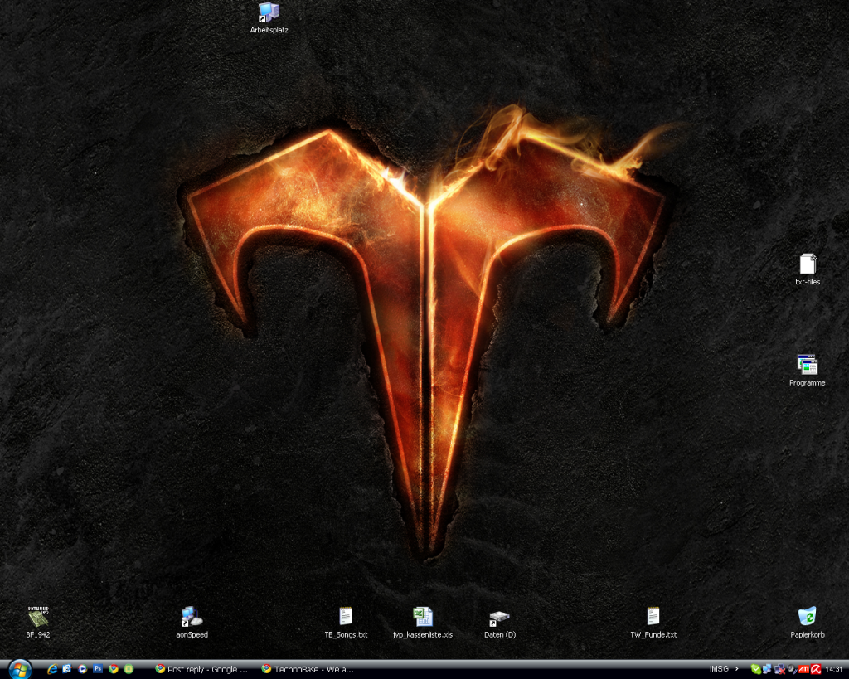The height and width of the screenshot is (679, 849).
Task: Click the ATI tray icon
Action: pos(803,669)
